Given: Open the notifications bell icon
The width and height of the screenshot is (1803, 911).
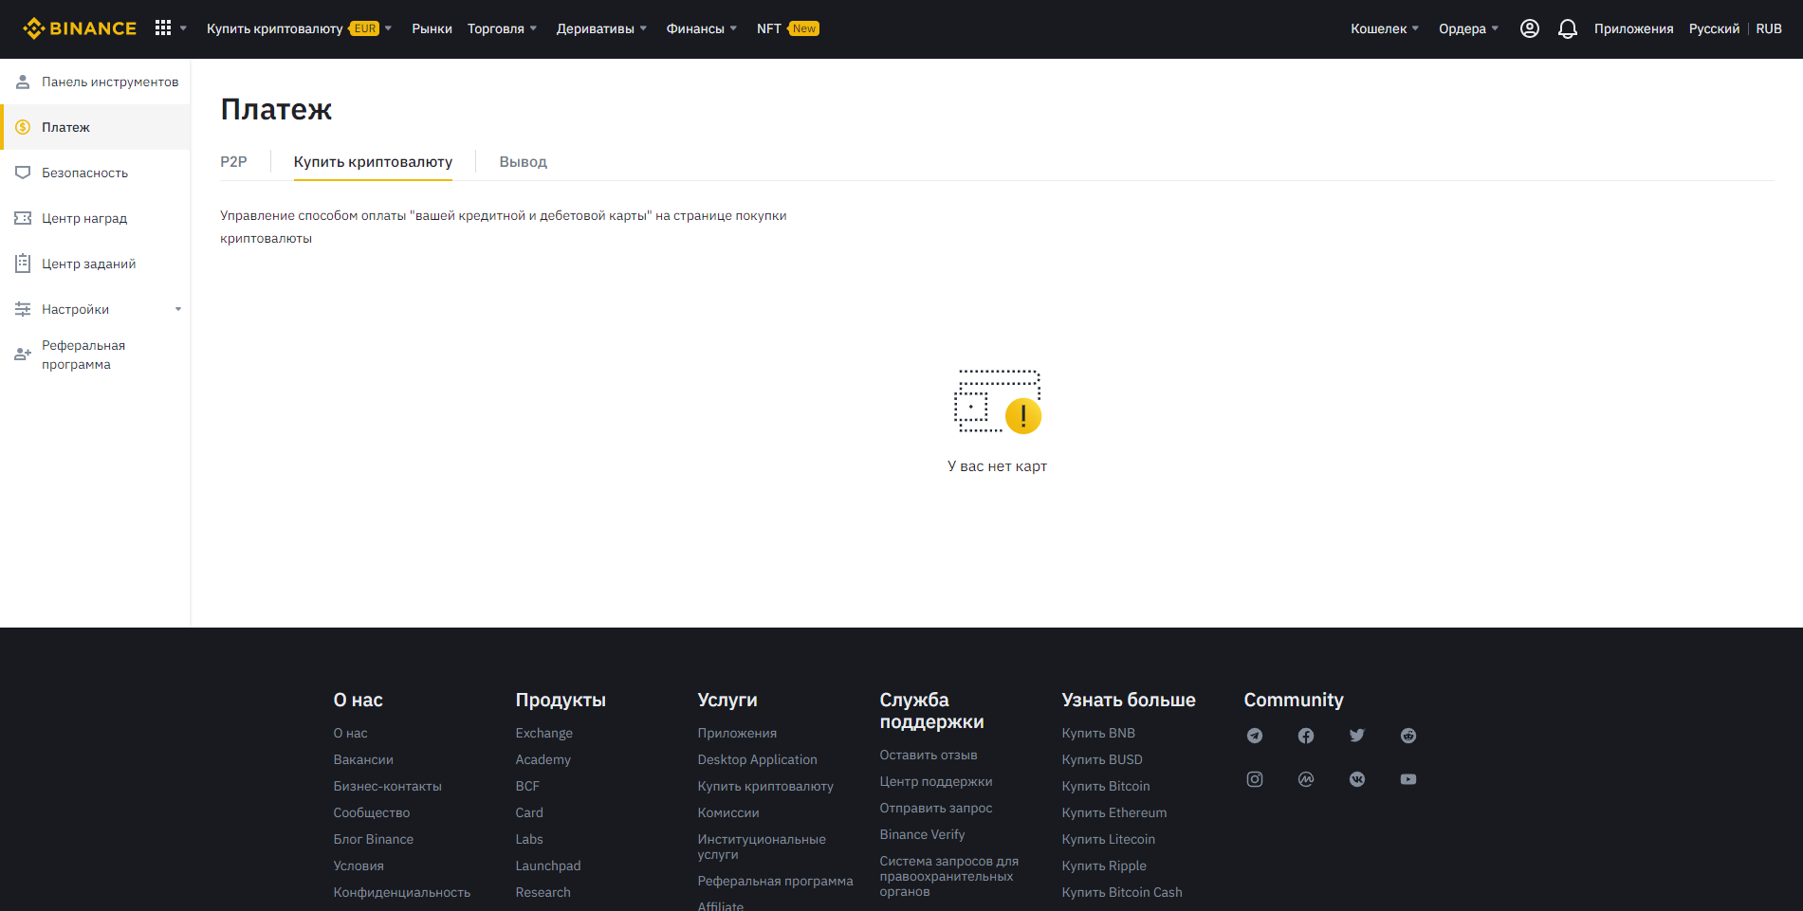Looking at the screenshot, I should [x=1568, y=28].
